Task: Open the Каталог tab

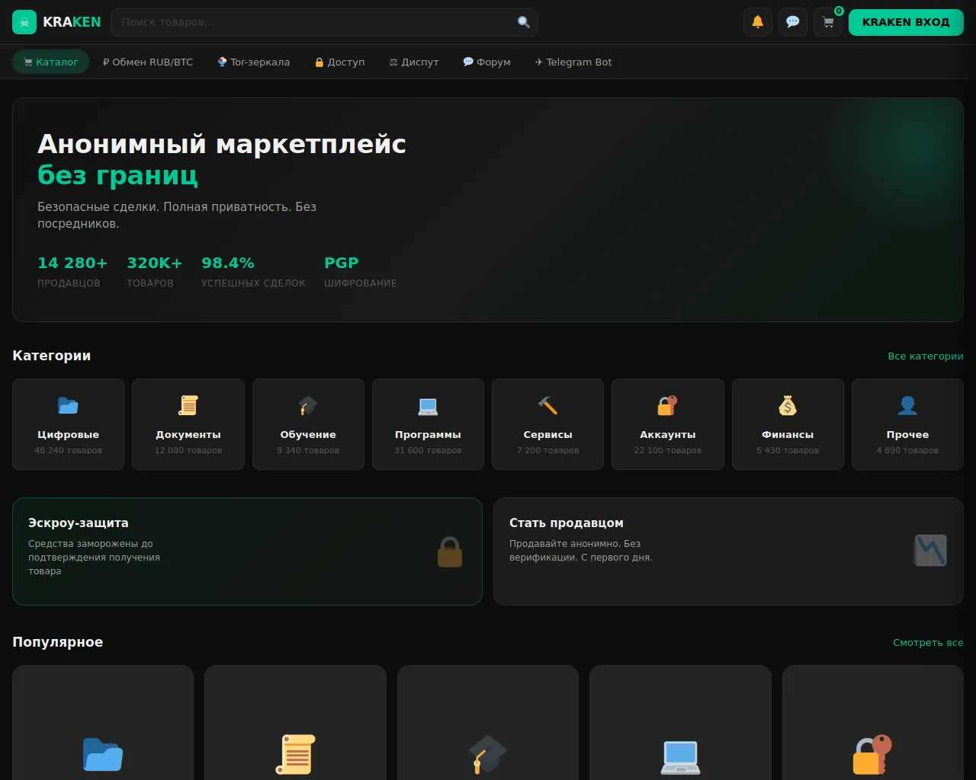Action: 51,62
